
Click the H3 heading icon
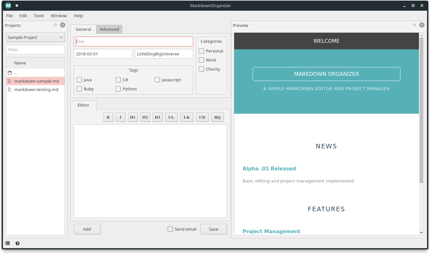(158, 117)
